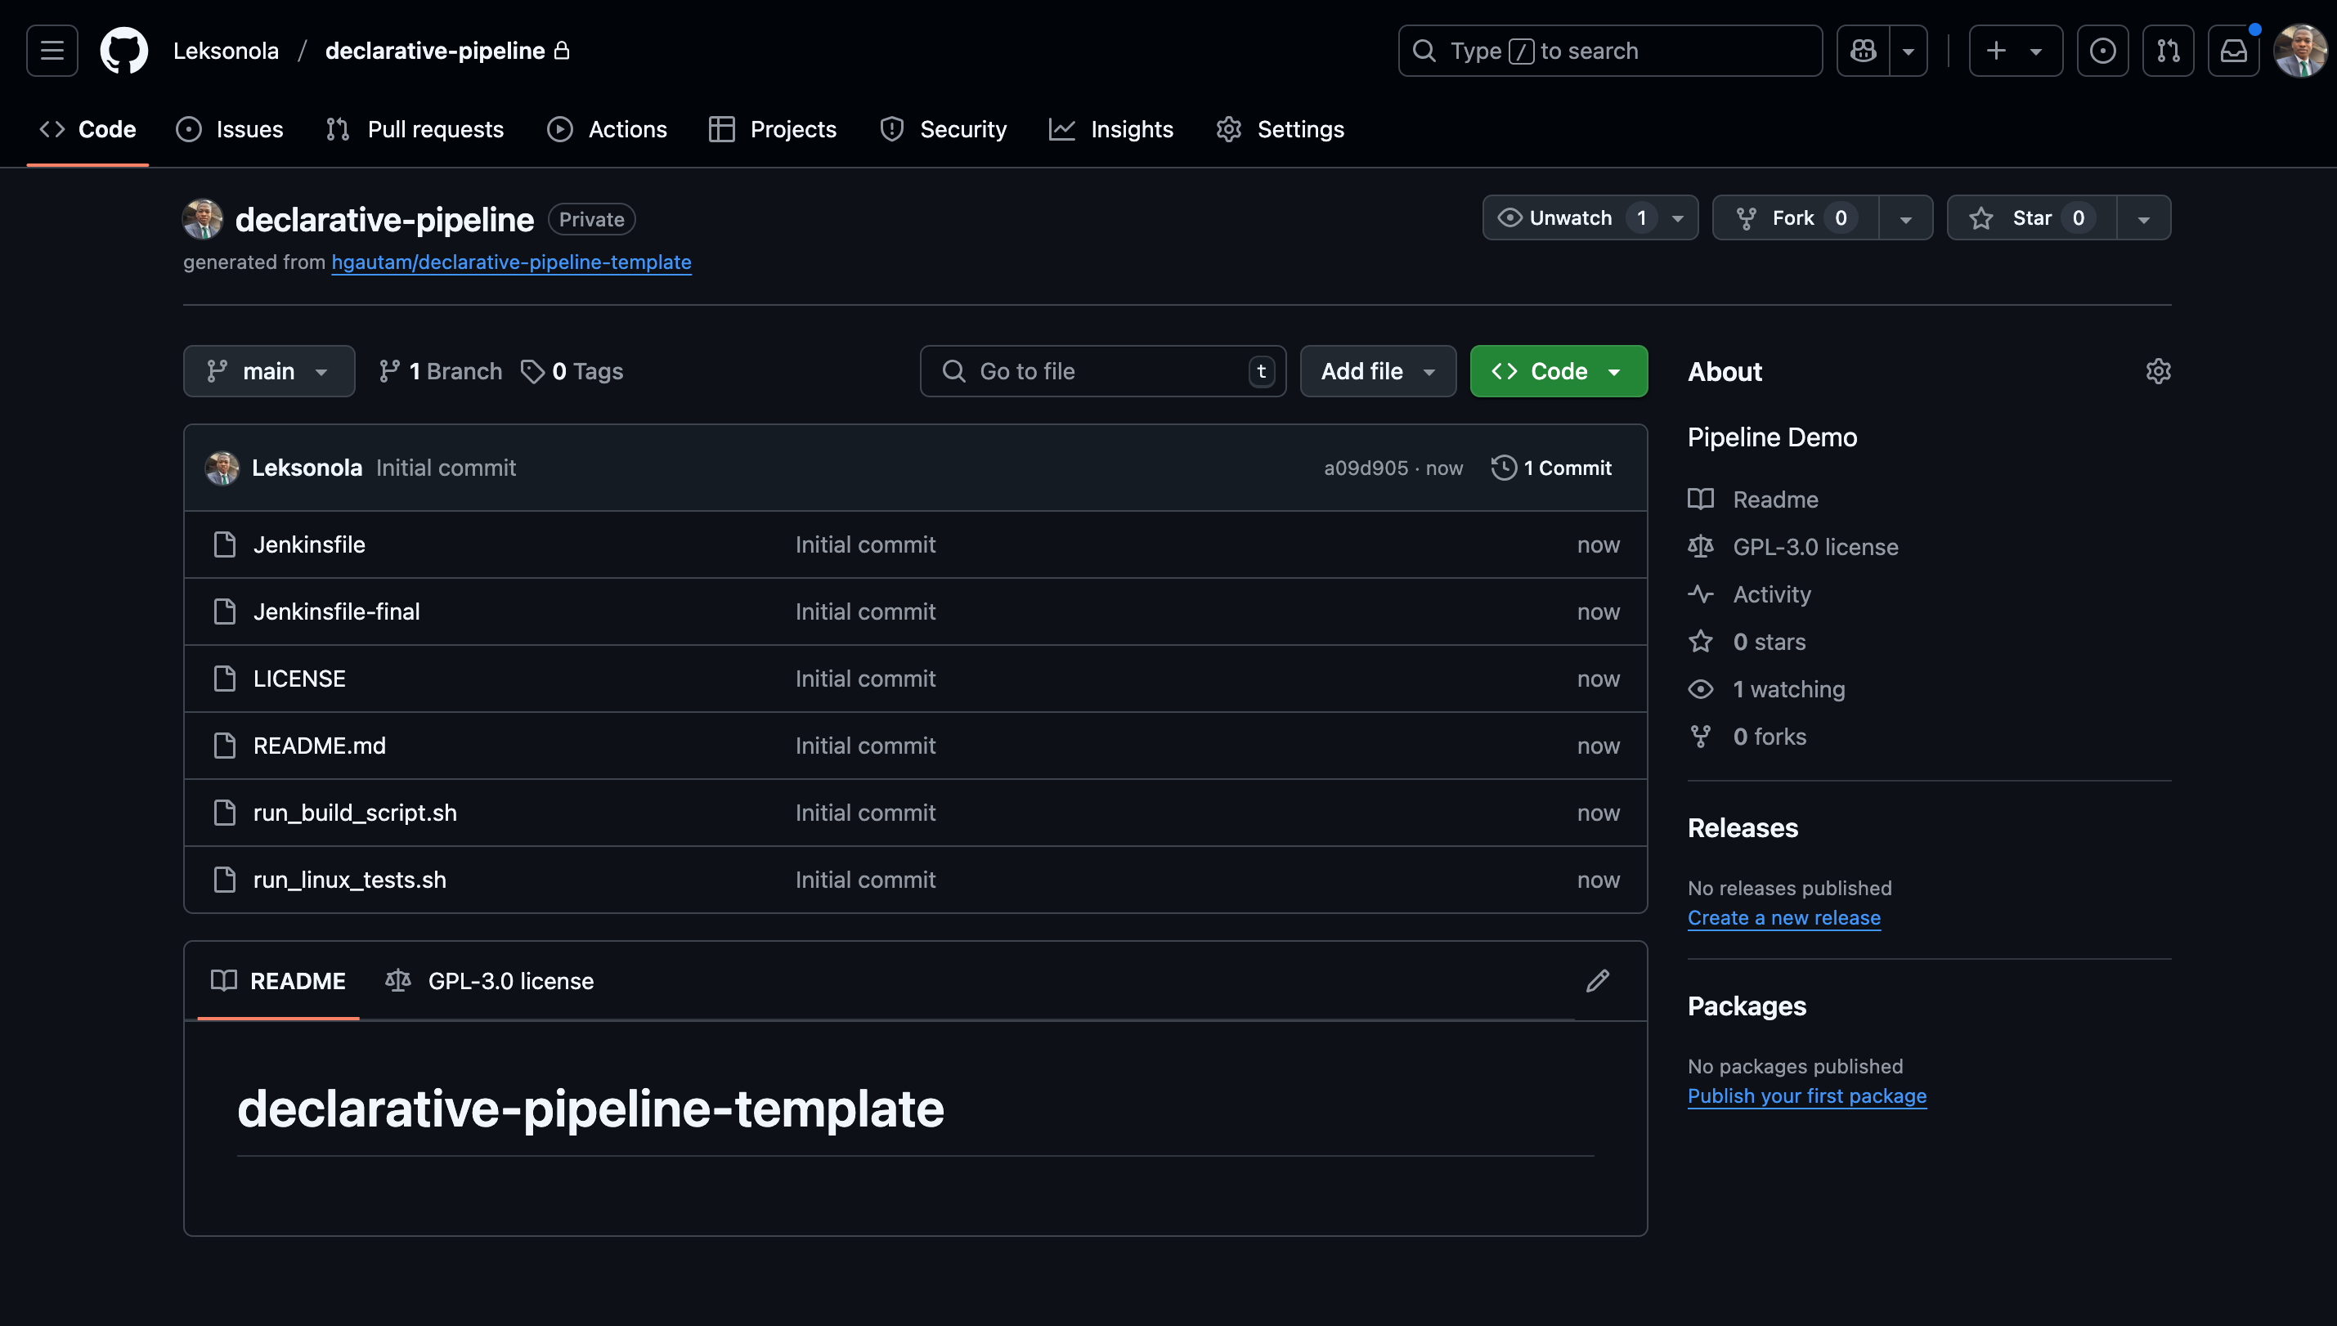
Task: Click Leksonola author name in commit row
Action: coord(307,468)
